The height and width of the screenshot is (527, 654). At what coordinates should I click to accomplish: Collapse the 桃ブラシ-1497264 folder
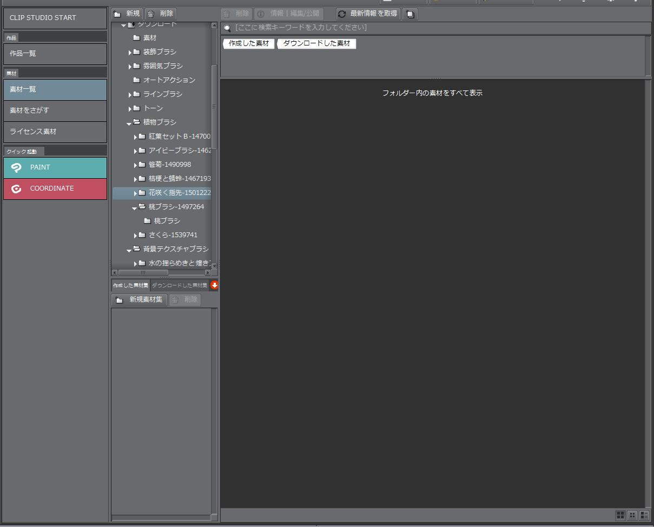(135, 208)
